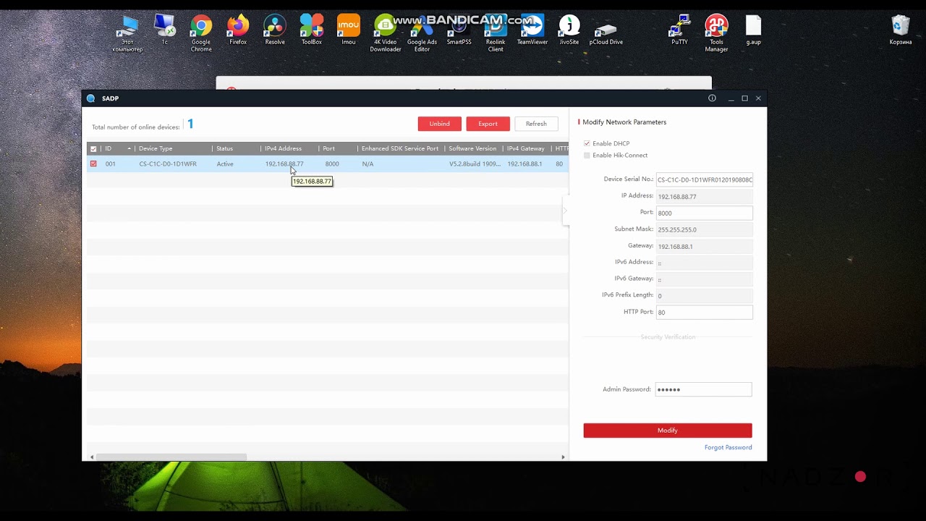The height and width of the screenshot is (521, 926).
Task: Toggle the Enable DHCP checkbox
Action: [587, 143]
